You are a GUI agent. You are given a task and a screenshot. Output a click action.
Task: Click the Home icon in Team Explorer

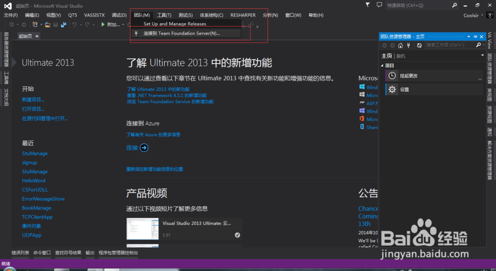(400, 45)
